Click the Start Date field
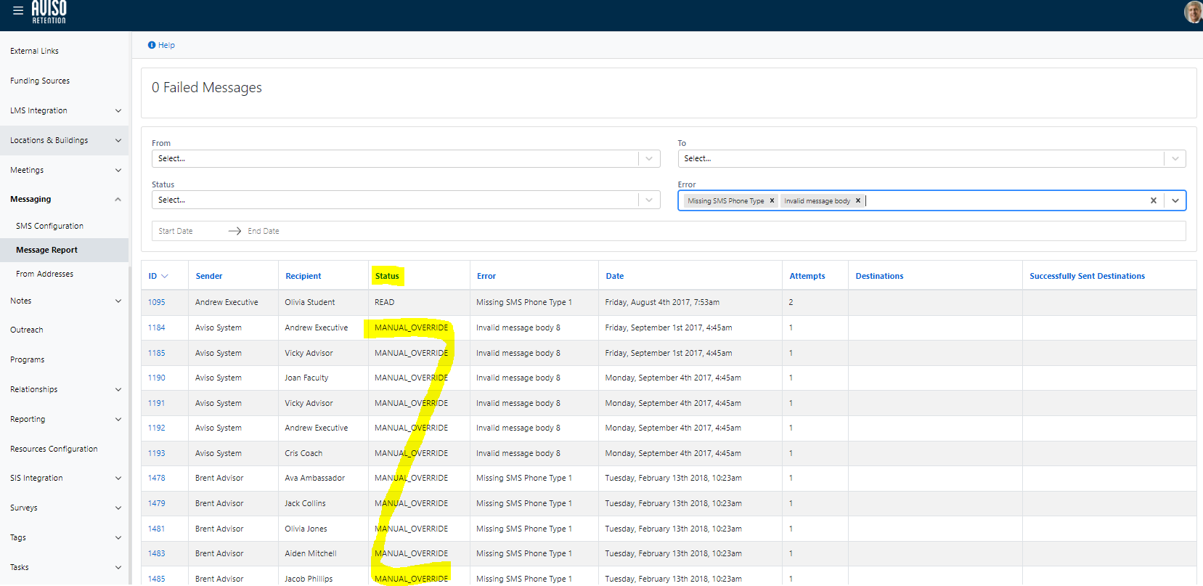The width and height of the screenshot is (1203, 586). coord(176,231)
